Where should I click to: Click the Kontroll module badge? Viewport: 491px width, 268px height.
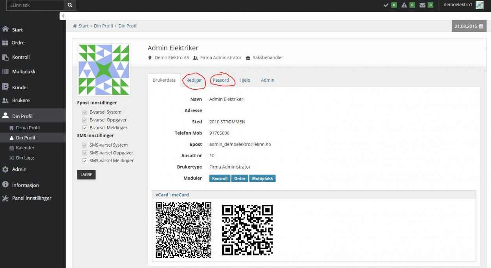click(220, 178)
